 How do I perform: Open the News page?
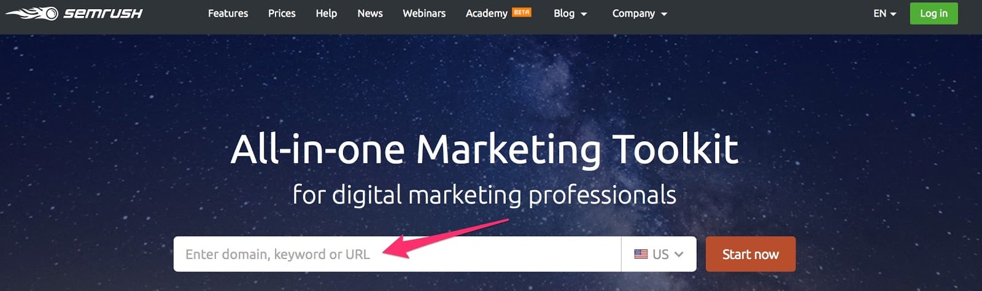point(370,13)
